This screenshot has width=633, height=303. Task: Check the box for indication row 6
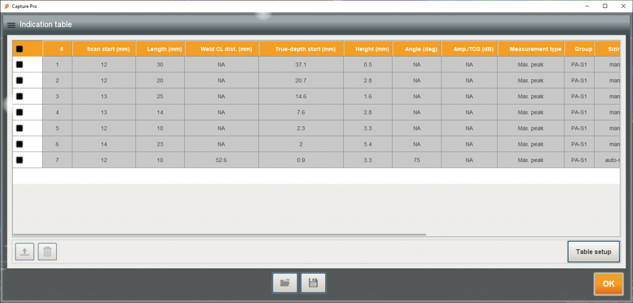click(19, 144)
